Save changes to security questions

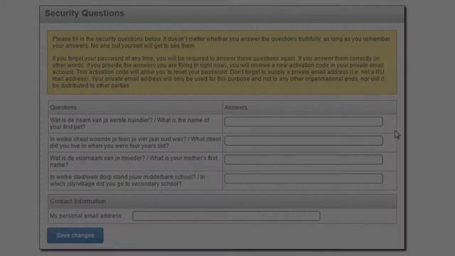point(75,235)
